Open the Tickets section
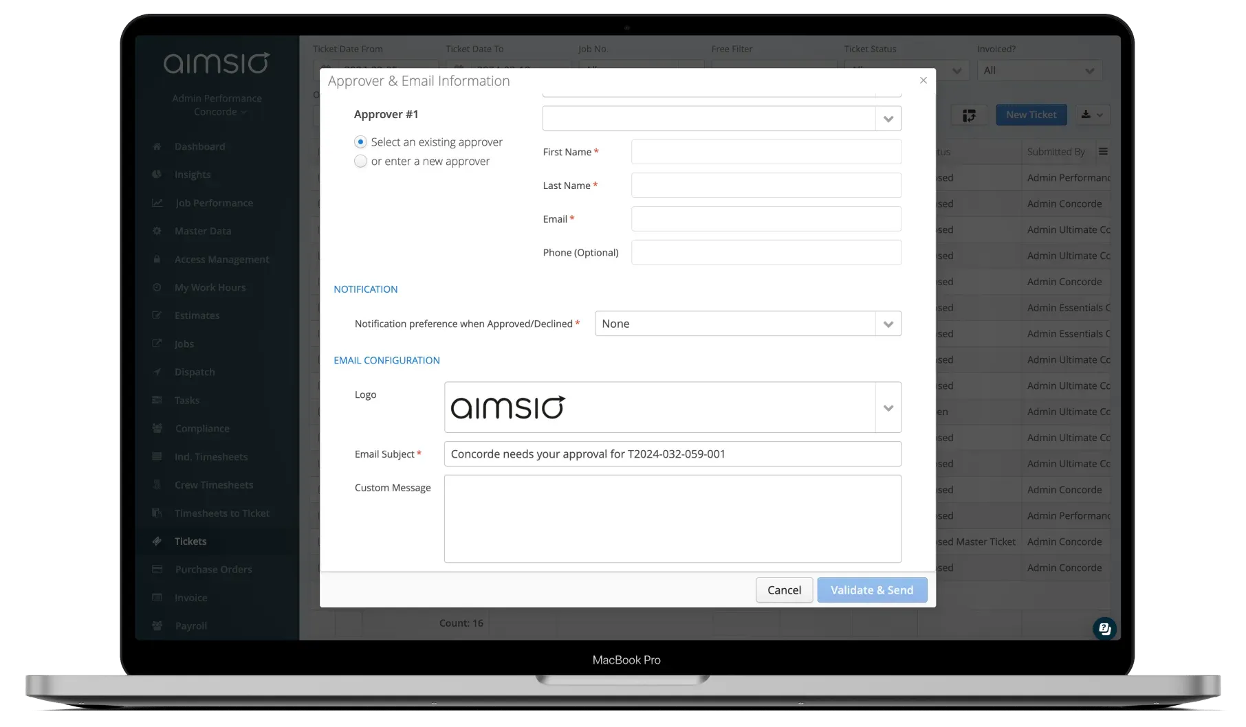The width and height of the screenshot is (1246, 727). [190, 541]
